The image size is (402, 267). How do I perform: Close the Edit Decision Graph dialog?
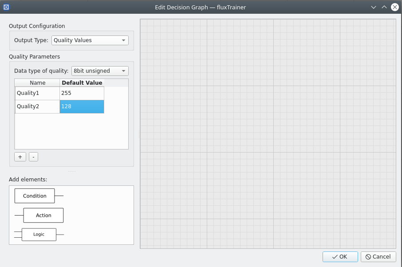click(x=395, y=7)
